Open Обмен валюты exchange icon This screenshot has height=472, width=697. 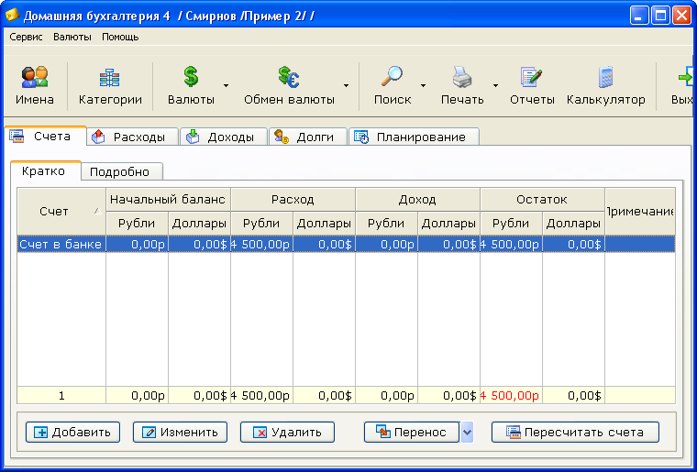point(289,77)
